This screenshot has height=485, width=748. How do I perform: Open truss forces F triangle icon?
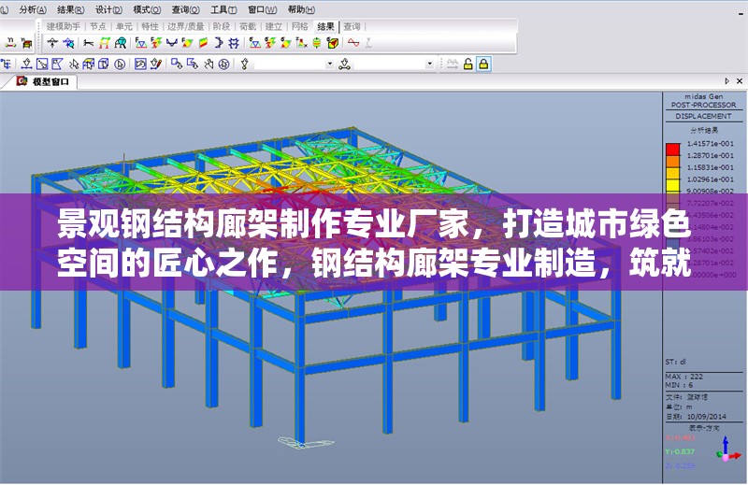[141, 43]
